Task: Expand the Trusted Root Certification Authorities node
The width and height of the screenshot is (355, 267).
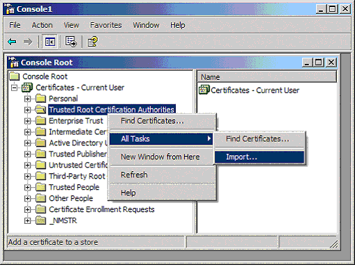Action: [x=27, y=110]
